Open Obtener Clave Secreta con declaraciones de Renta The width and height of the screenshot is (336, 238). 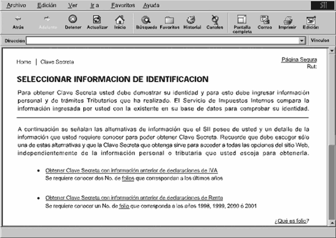134,198
